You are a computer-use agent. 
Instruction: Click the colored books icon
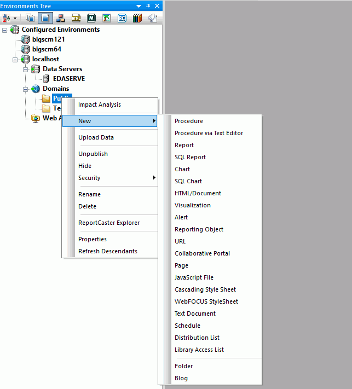(137, 18)
